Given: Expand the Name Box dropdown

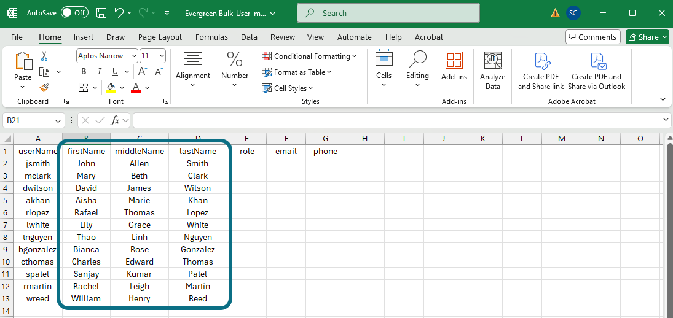Looking at the screenshot, I should (59, 121).
